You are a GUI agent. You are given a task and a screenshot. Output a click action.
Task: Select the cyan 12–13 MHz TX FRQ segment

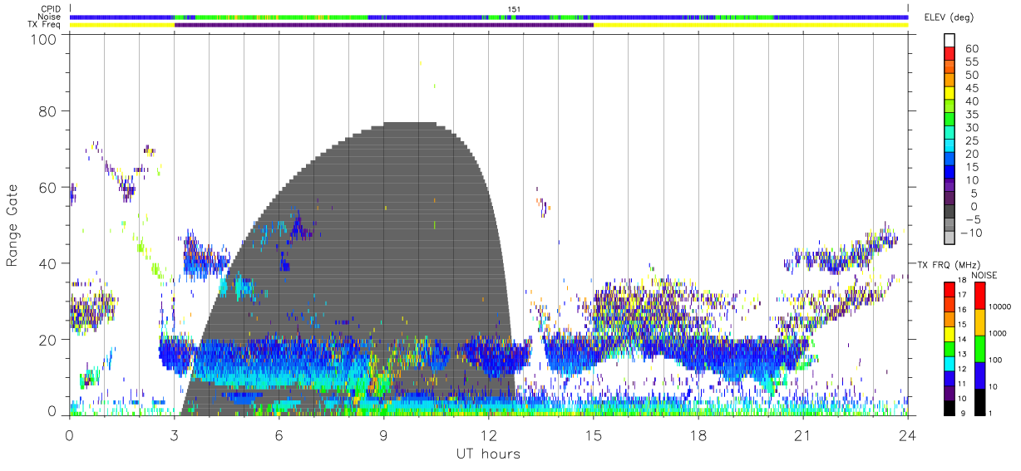pyautogui.click(x=950, y=363)
